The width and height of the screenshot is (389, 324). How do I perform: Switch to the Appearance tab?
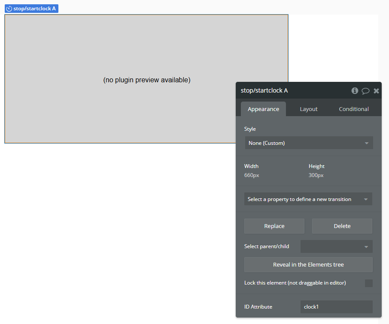[263, 109]
